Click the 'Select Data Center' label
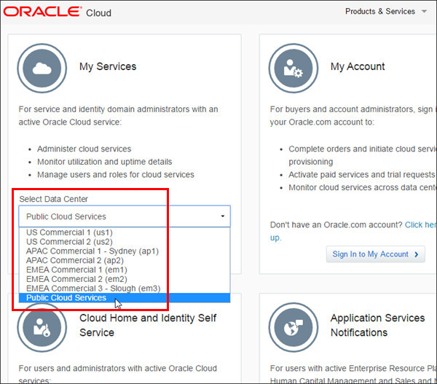Viewport: 437px width, 384px height. click(53, 199)
